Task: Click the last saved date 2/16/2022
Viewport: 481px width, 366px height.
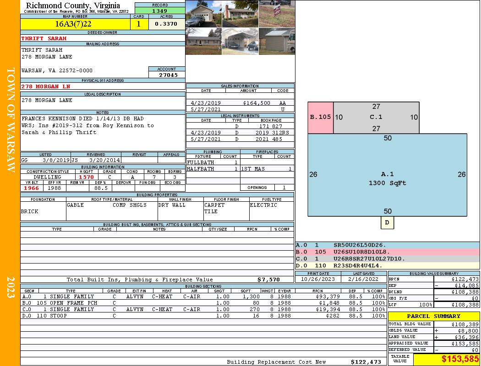Action: pos(364,280)
